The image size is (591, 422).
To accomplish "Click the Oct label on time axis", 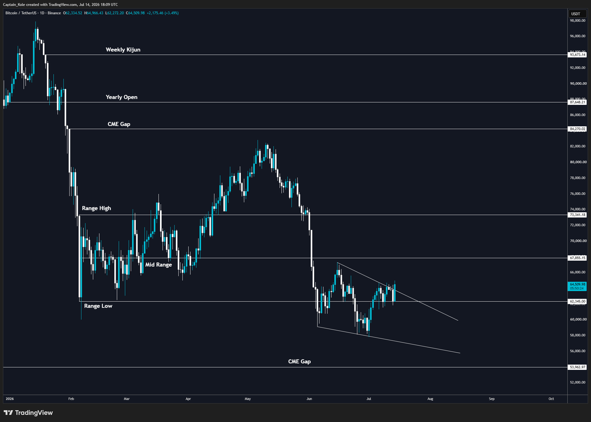I will (551, 398).
